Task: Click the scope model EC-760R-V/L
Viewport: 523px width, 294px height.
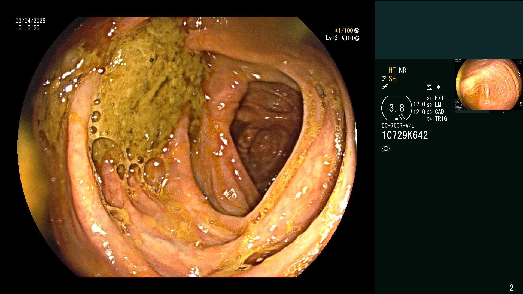Action: point(398,125)
